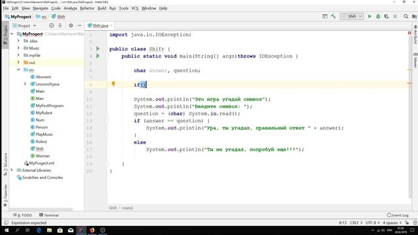Open the Event Log

[x=398, y=215]
